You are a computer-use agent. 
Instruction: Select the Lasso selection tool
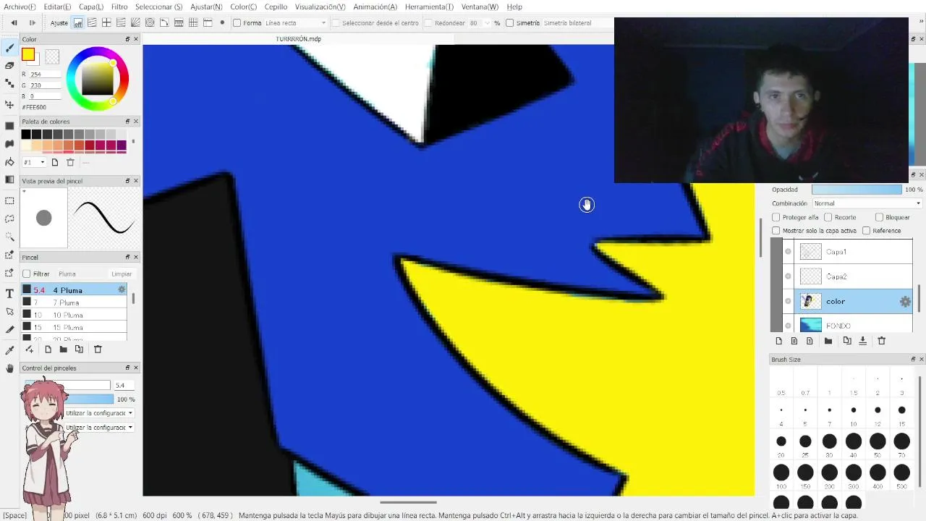9,219
